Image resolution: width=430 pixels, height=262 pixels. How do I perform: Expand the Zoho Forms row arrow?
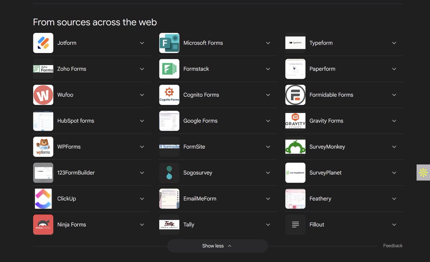click(142, 69)
